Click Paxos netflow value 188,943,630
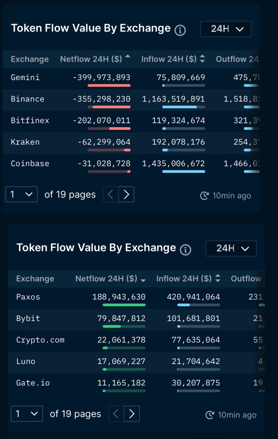 [x=119, y=297]
